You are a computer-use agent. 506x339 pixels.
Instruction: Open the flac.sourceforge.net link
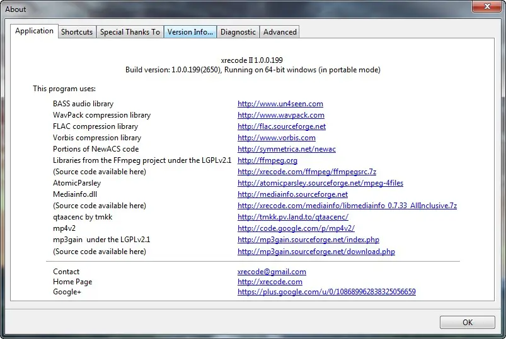(282, 126)
